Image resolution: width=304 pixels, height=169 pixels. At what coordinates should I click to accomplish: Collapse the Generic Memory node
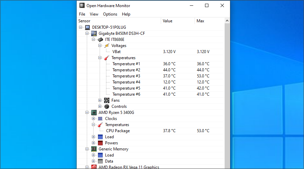[87, 149]
